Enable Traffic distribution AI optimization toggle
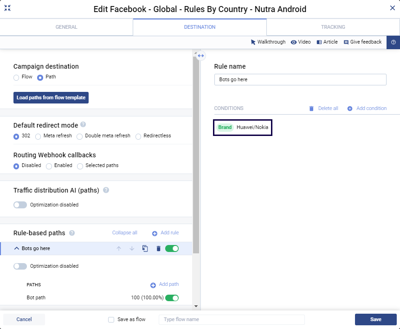This screenshot has width=400, height=329. pyautogui.click(x=20, y=205)
